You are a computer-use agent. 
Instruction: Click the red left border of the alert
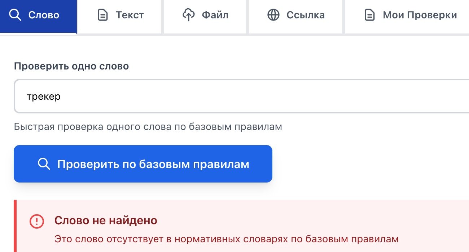tap(15, 226)
